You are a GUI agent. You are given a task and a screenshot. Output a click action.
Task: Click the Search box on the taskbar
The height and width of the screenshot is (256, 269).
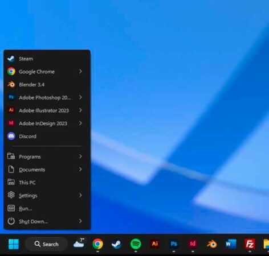(x=46, y=244)
